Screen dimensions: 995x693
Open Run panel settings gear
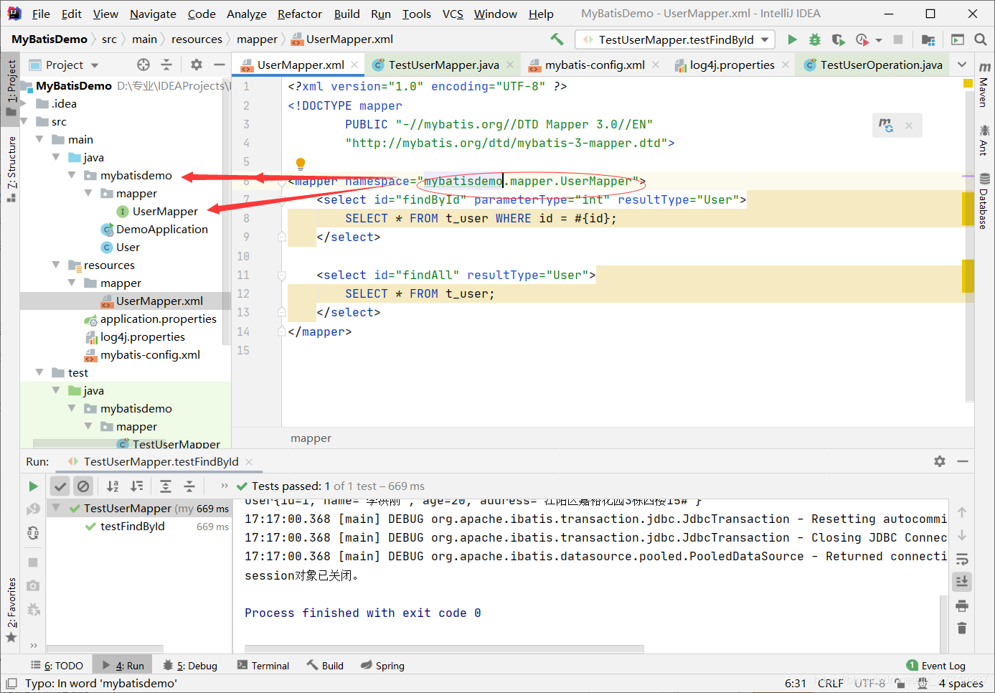click(940, 461)
